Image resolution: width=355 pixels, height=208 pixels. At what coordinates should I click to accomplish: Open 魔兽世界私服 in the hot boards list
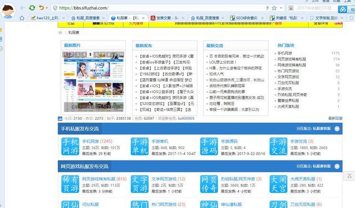pos(288,100)
